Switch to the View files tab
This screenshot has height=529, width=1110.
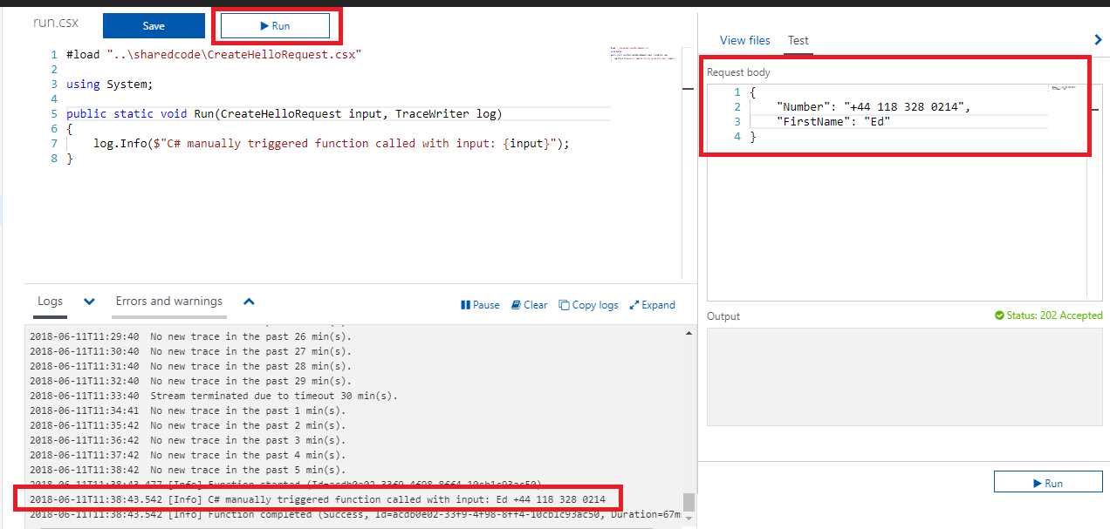pos(744,40)
